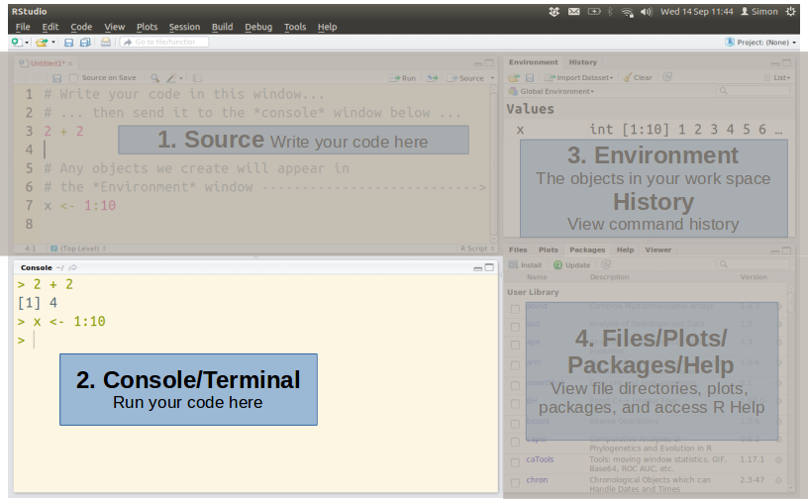Open the code tools magic wand
Screen dimensions: 808x499
173,78
